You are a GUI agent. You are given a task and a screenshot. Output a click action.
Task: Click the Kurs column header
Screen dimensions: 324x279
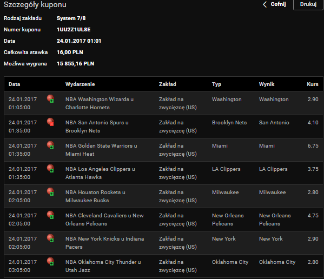[x=313, y=84]
